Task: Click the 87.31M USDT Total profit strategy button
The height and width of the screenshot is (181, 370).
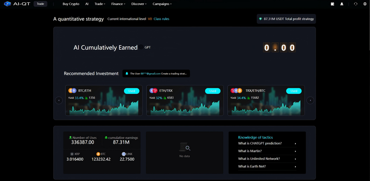Action: click(286, 19)
